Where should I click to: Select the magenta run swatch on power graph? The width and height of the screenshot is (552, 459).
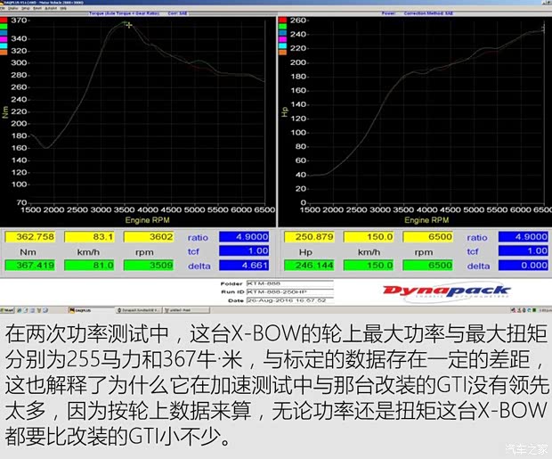[282, 37]
